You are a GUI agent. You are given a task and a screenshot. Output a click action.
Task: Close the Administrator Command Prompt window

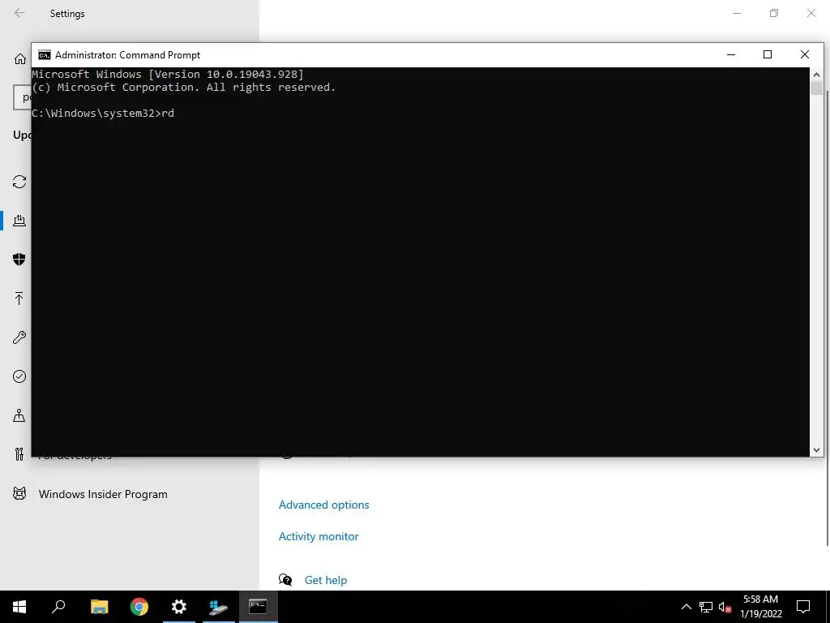click(x=805, y=54)
